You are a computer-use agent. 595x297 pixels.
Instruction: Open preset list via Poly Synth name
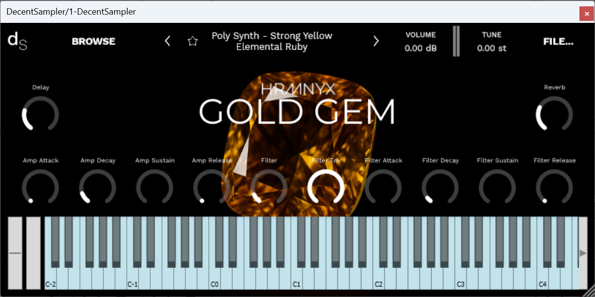(272, 41)
